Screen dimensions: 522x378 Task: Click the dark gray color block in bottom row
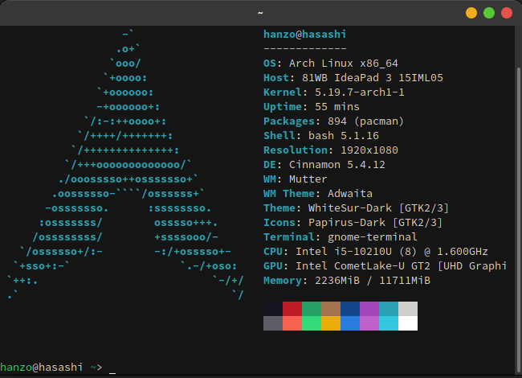273,323
